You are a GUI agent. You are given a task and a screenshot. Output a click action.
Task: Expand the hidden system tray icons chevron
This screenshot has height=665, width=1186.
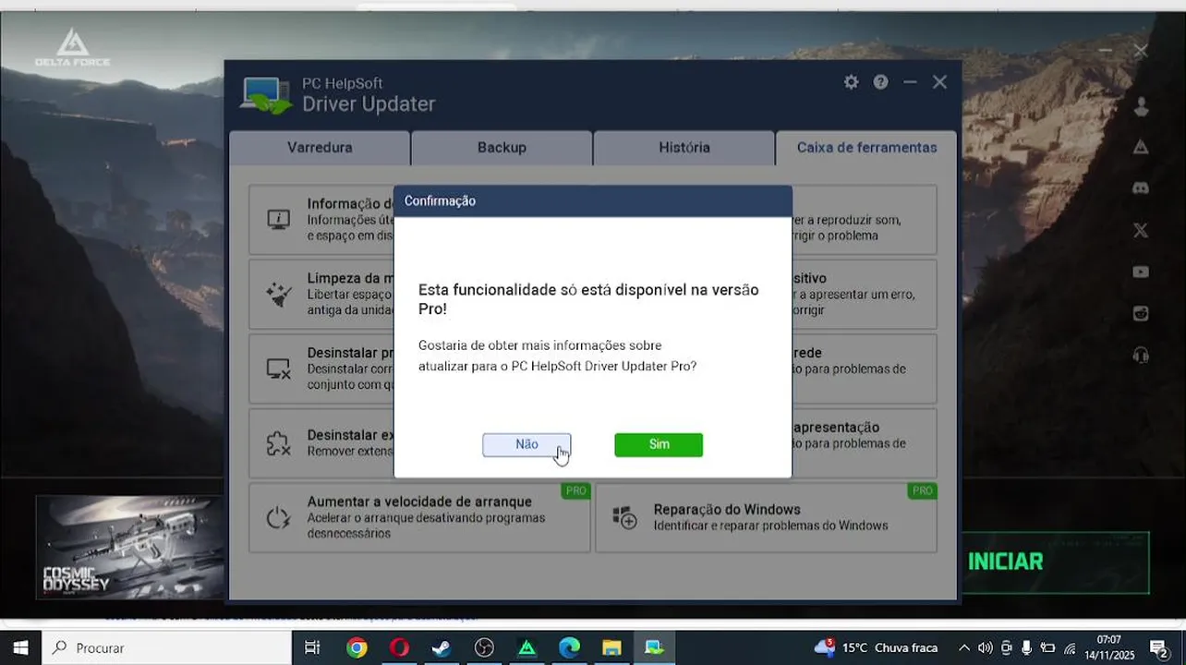coord(964,647)
